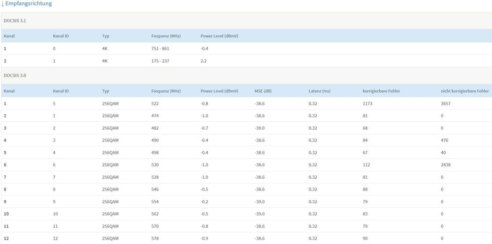The height and width of the screenshot is (244, 492).
Task: Select the frequency value 578
Action: [155, 239]
